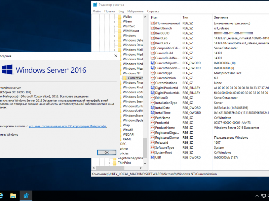Select the WindowsStore key
This screenshot has height=201, width=269.
(x=133, y=116)
